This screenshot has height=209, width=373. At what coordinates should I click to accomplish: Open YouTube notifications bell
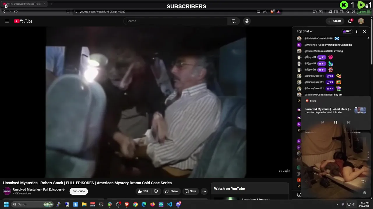click(350, 21)
